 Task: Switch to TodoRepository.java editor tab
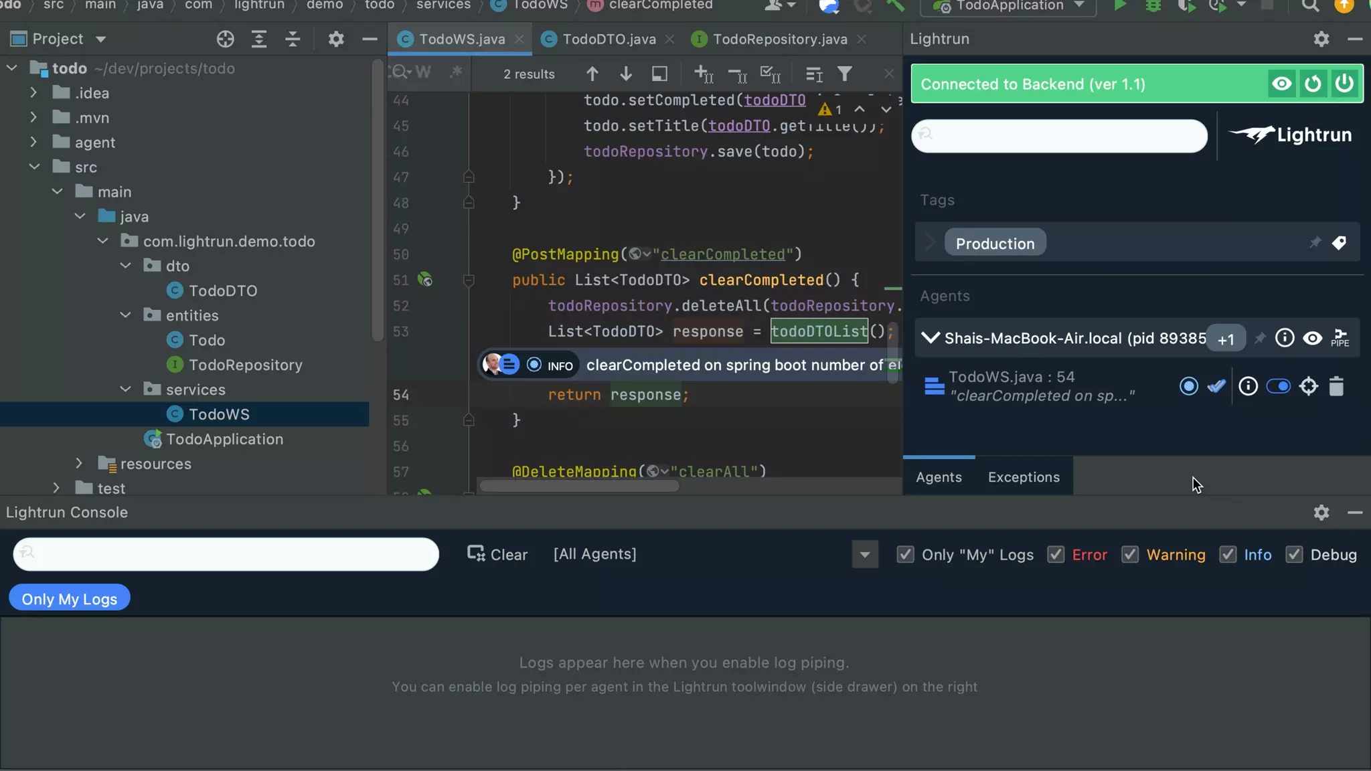click(779, 39)
